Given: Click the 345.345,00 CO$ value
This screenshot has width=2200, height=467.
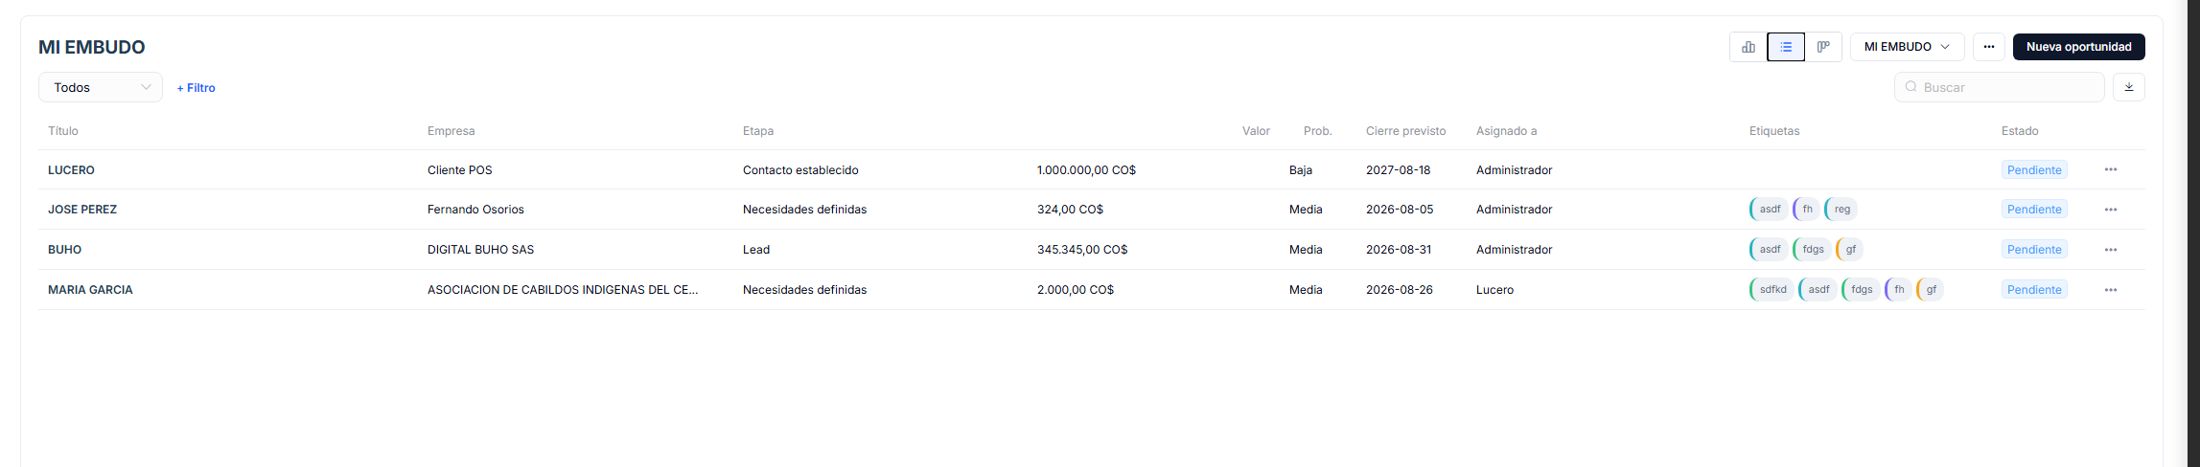Looking at the screenshot, I should pos(1082,250).
